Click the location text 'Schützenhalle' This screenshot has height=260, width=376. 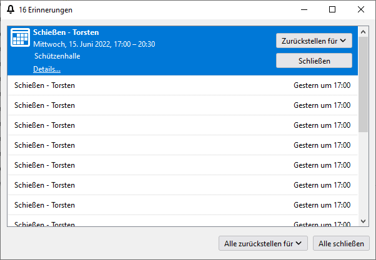pos(57,56)
